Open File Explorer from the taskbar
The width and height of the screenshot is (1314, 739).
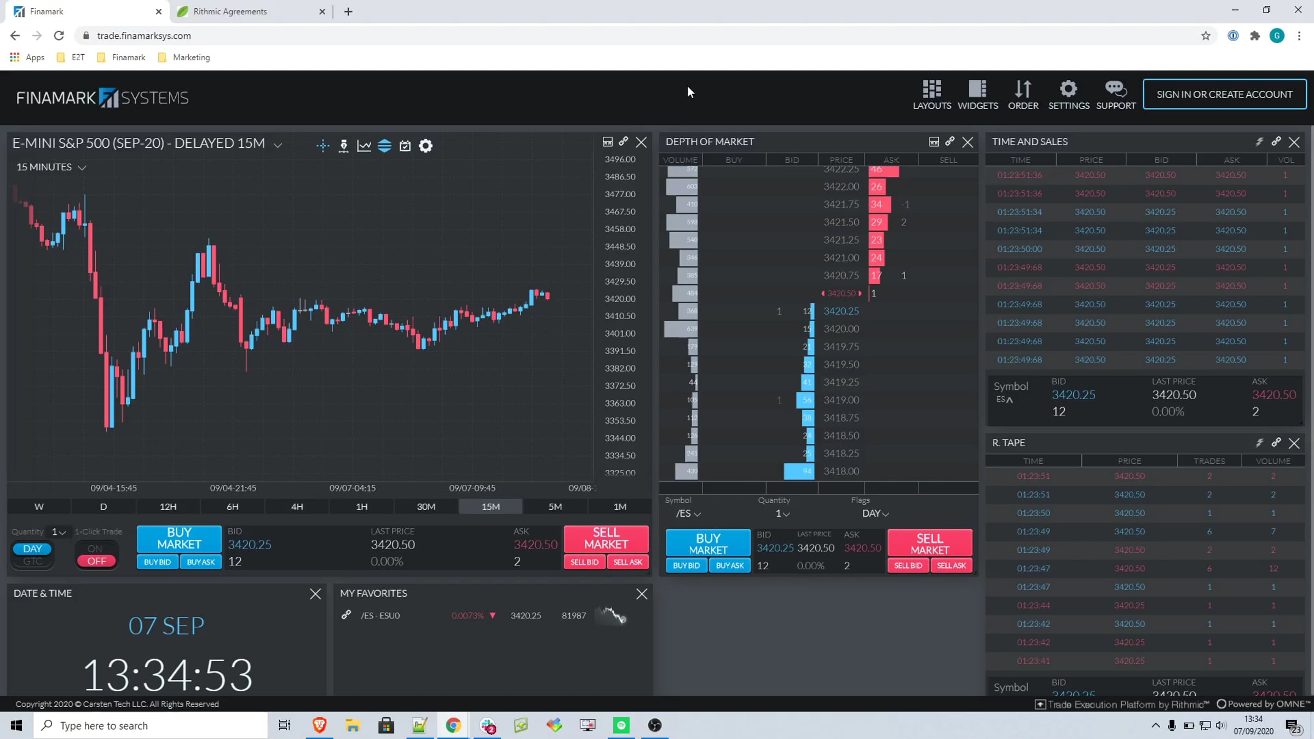point(353,725)
